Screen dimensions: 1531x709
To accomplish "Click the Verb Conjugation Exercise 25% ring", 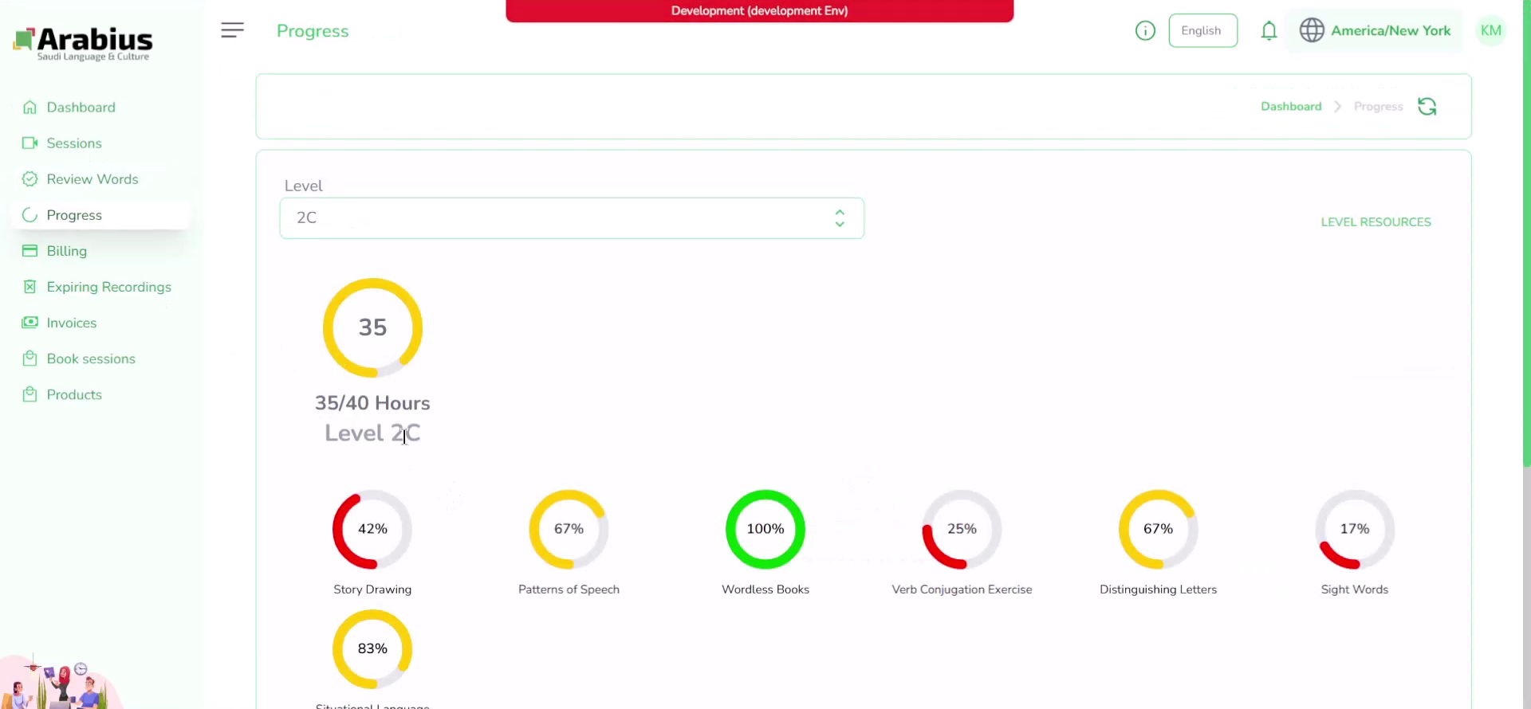I will coord(962,529).
